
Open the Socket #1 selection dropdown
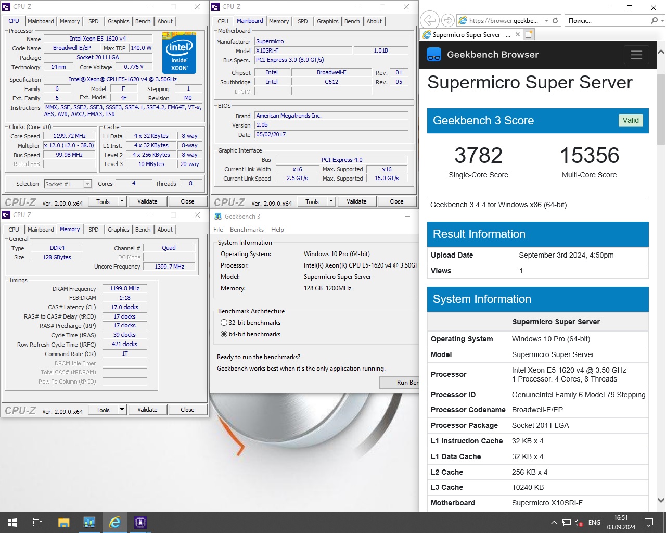click(x=87, y=184)
